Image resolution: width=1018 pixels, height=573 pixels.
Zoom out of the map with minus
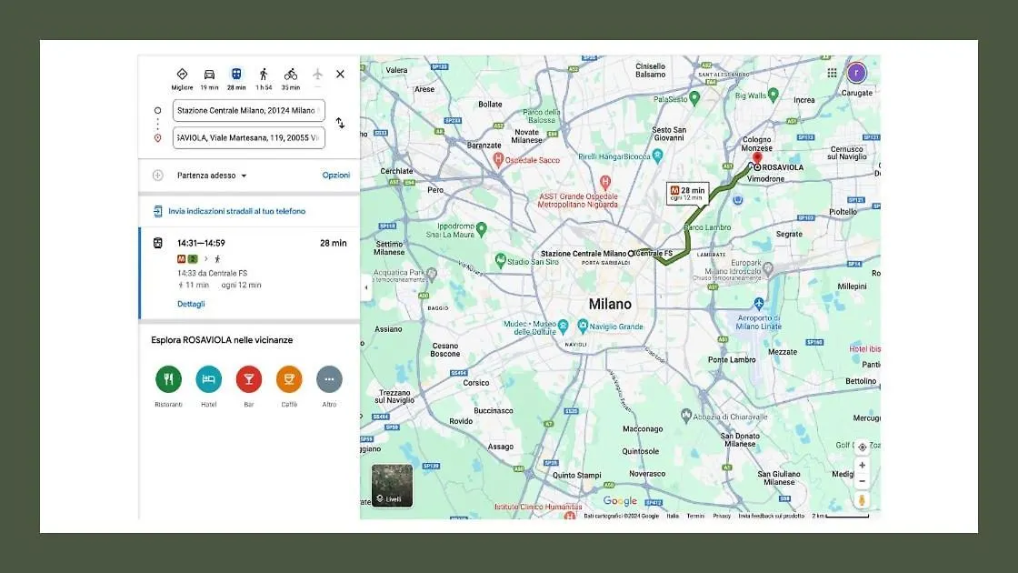pos(863,481)
